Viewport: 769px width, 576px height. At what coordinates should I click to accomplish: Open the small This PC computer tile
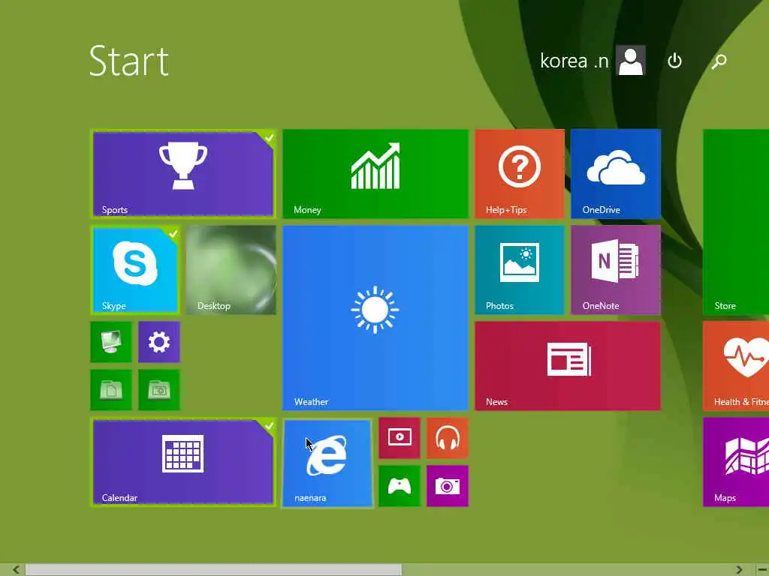(x=111, y=342)
